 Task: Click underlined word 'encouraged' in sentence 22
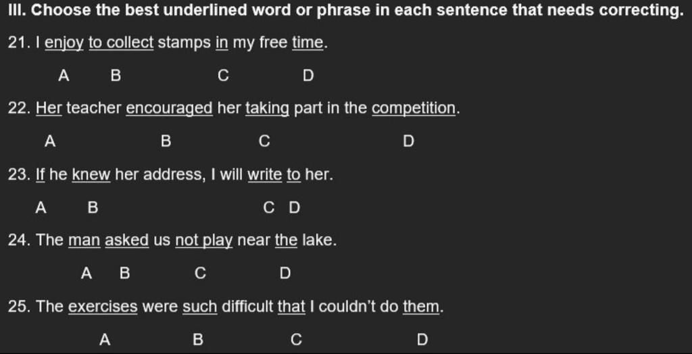pyautogui.click(x=170, y=109)
